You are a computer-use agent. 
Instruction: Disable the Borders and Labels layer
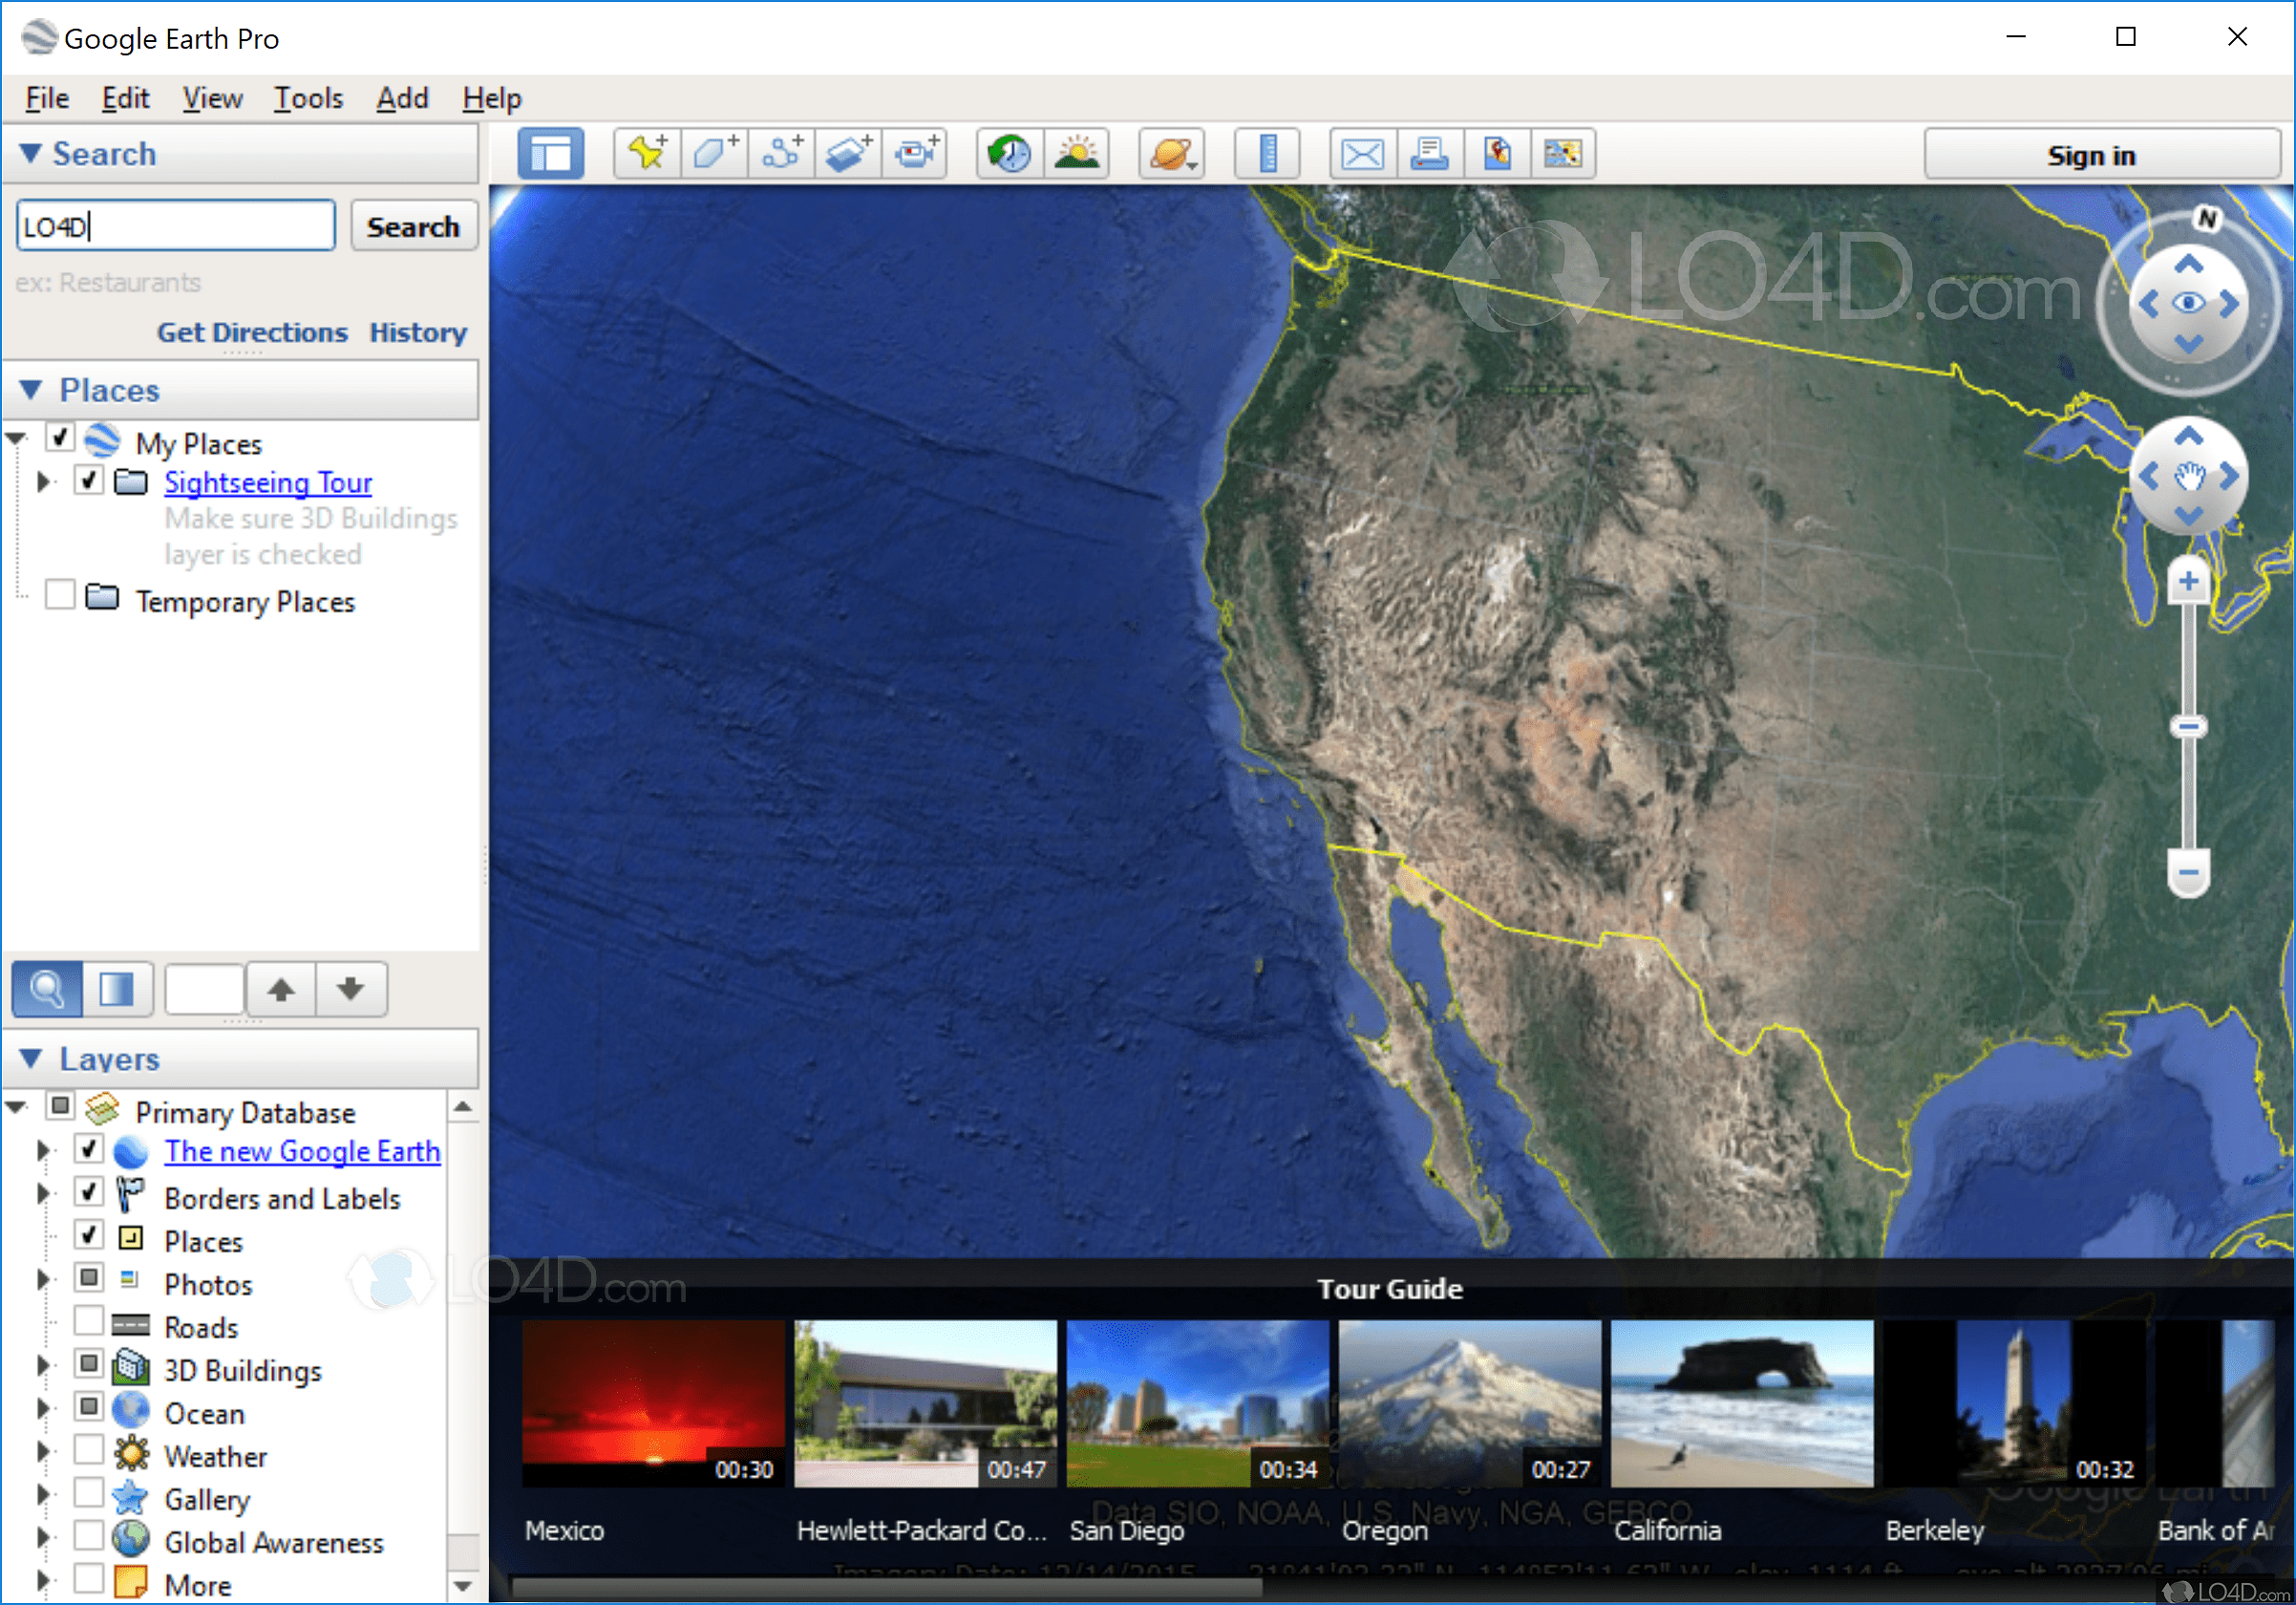click(x=89, y=1191)
